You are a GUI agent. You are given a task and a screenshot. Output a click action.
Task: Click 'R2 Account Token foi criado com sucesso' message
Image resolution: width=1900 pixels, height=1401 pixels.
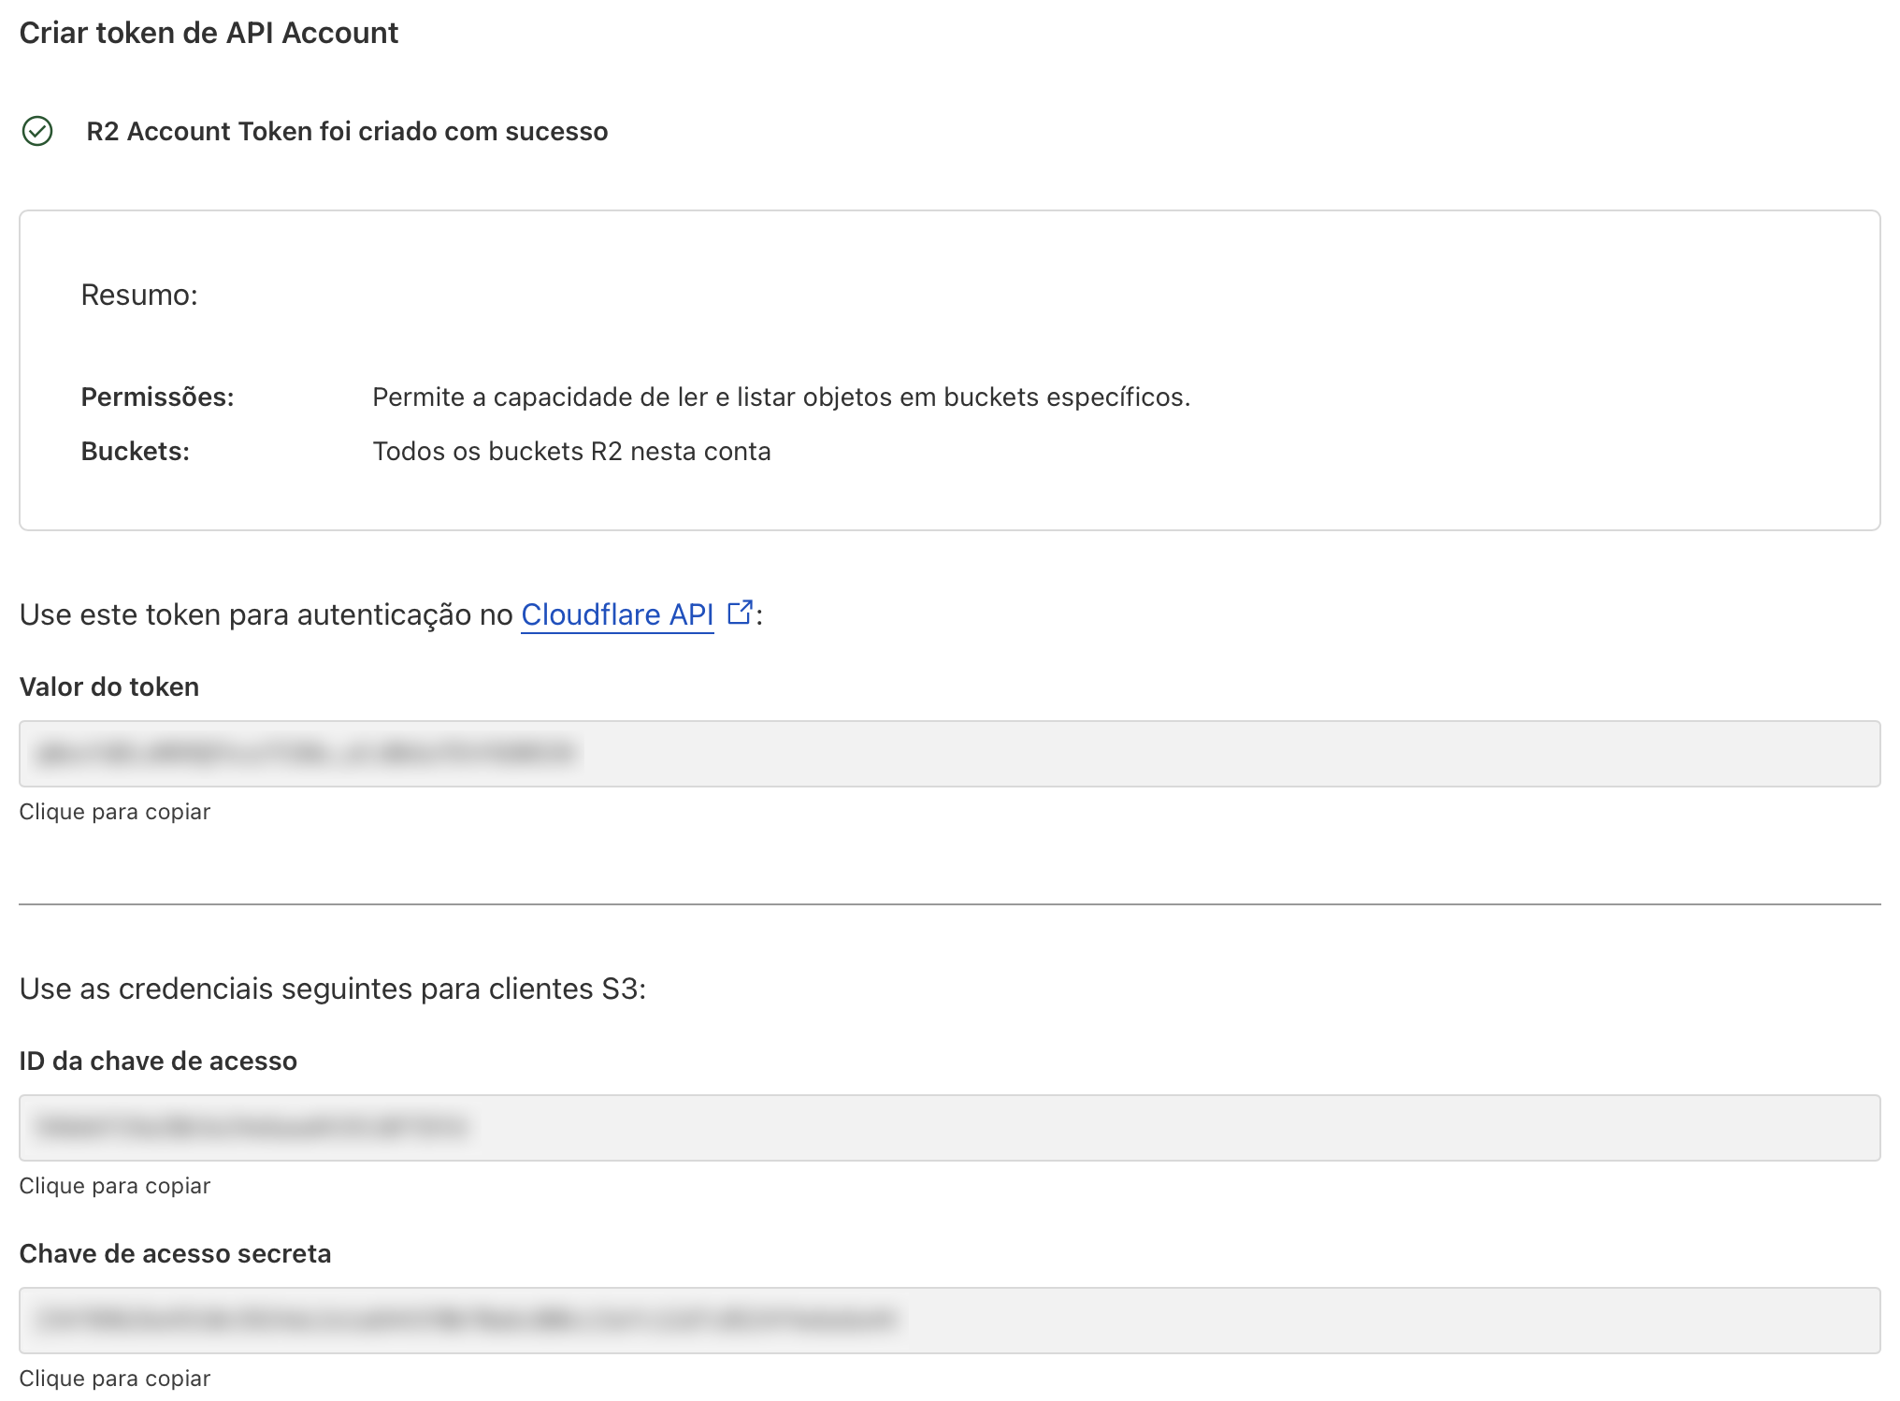click(x=347, y=131)
